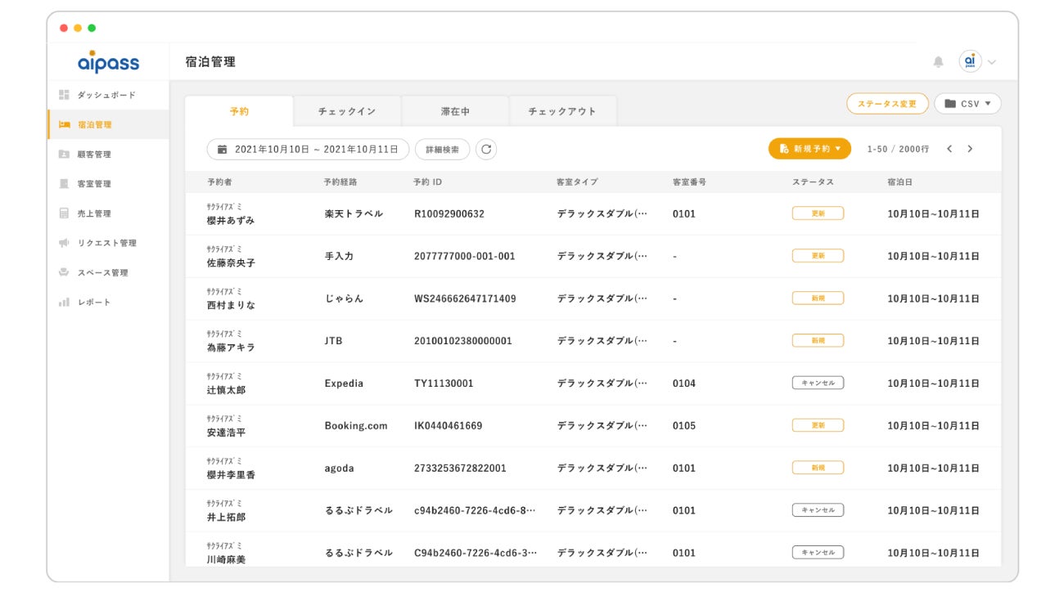The image size is (1064, 592).
Task: Refresh the reservation list with reload icon
Action: point(486,149)
